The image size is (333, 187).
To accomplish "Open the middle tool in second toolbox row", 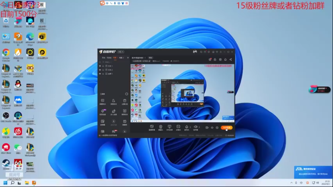I will click(114, 112).
